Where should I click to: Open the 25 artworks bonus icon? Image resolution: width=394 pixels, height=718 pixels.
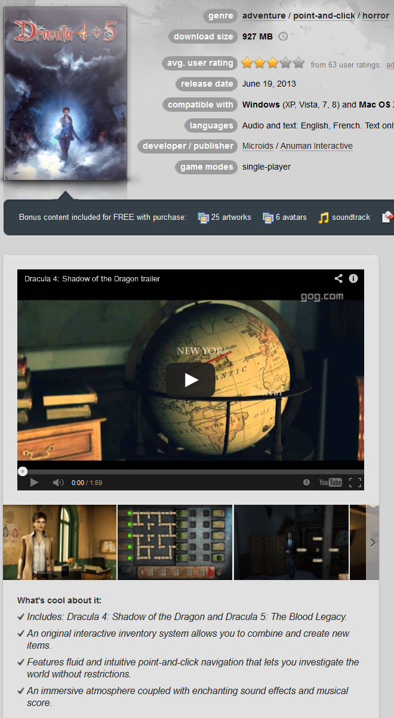point(204,217)
